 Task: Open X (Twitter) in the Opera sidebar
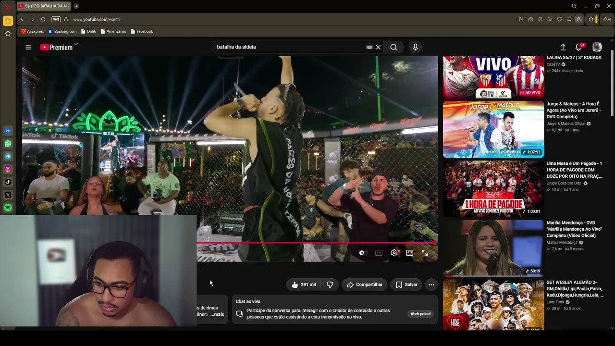(x=8, y=195)
